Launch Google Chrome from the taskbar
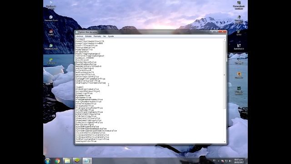The image size is (291, 164). (x=57, y=161)
